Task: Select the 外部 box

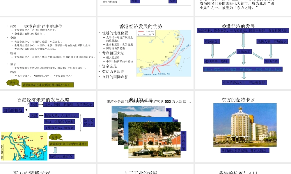Action: pyautogui.click(x=34, y=104)
